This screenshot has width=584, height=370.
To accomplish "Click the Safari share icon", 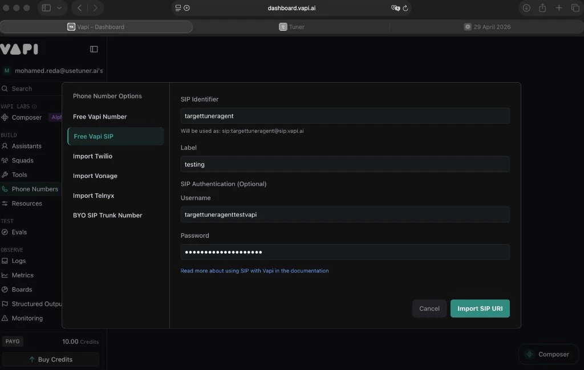I will (542, 7).
